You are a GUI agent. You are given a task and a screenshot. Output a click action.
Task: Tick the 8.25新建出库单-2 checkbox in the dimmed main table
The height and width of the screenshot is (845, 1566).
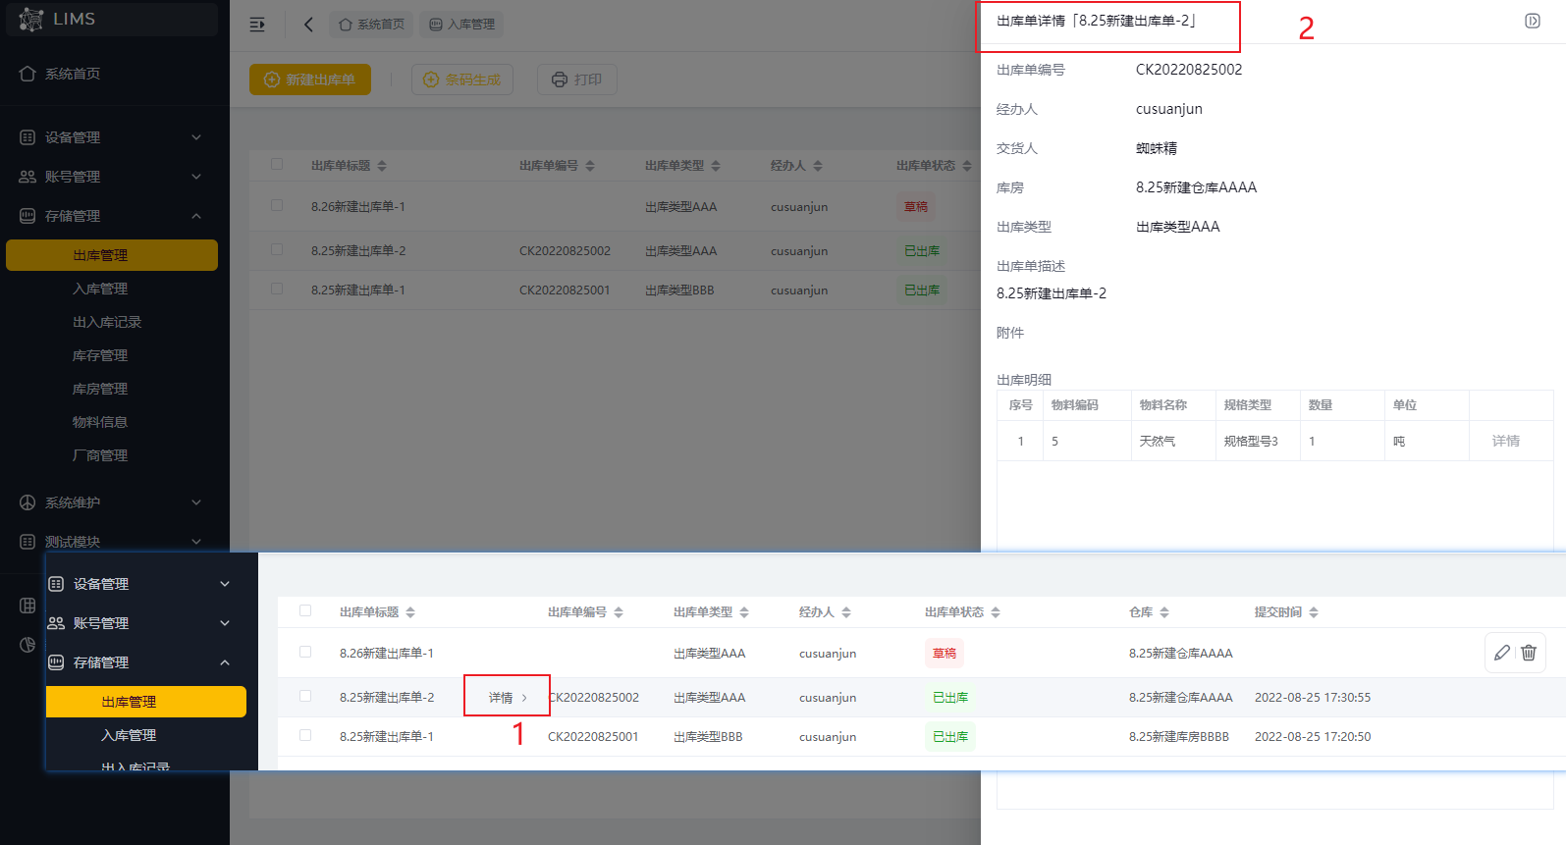[277, 250]
